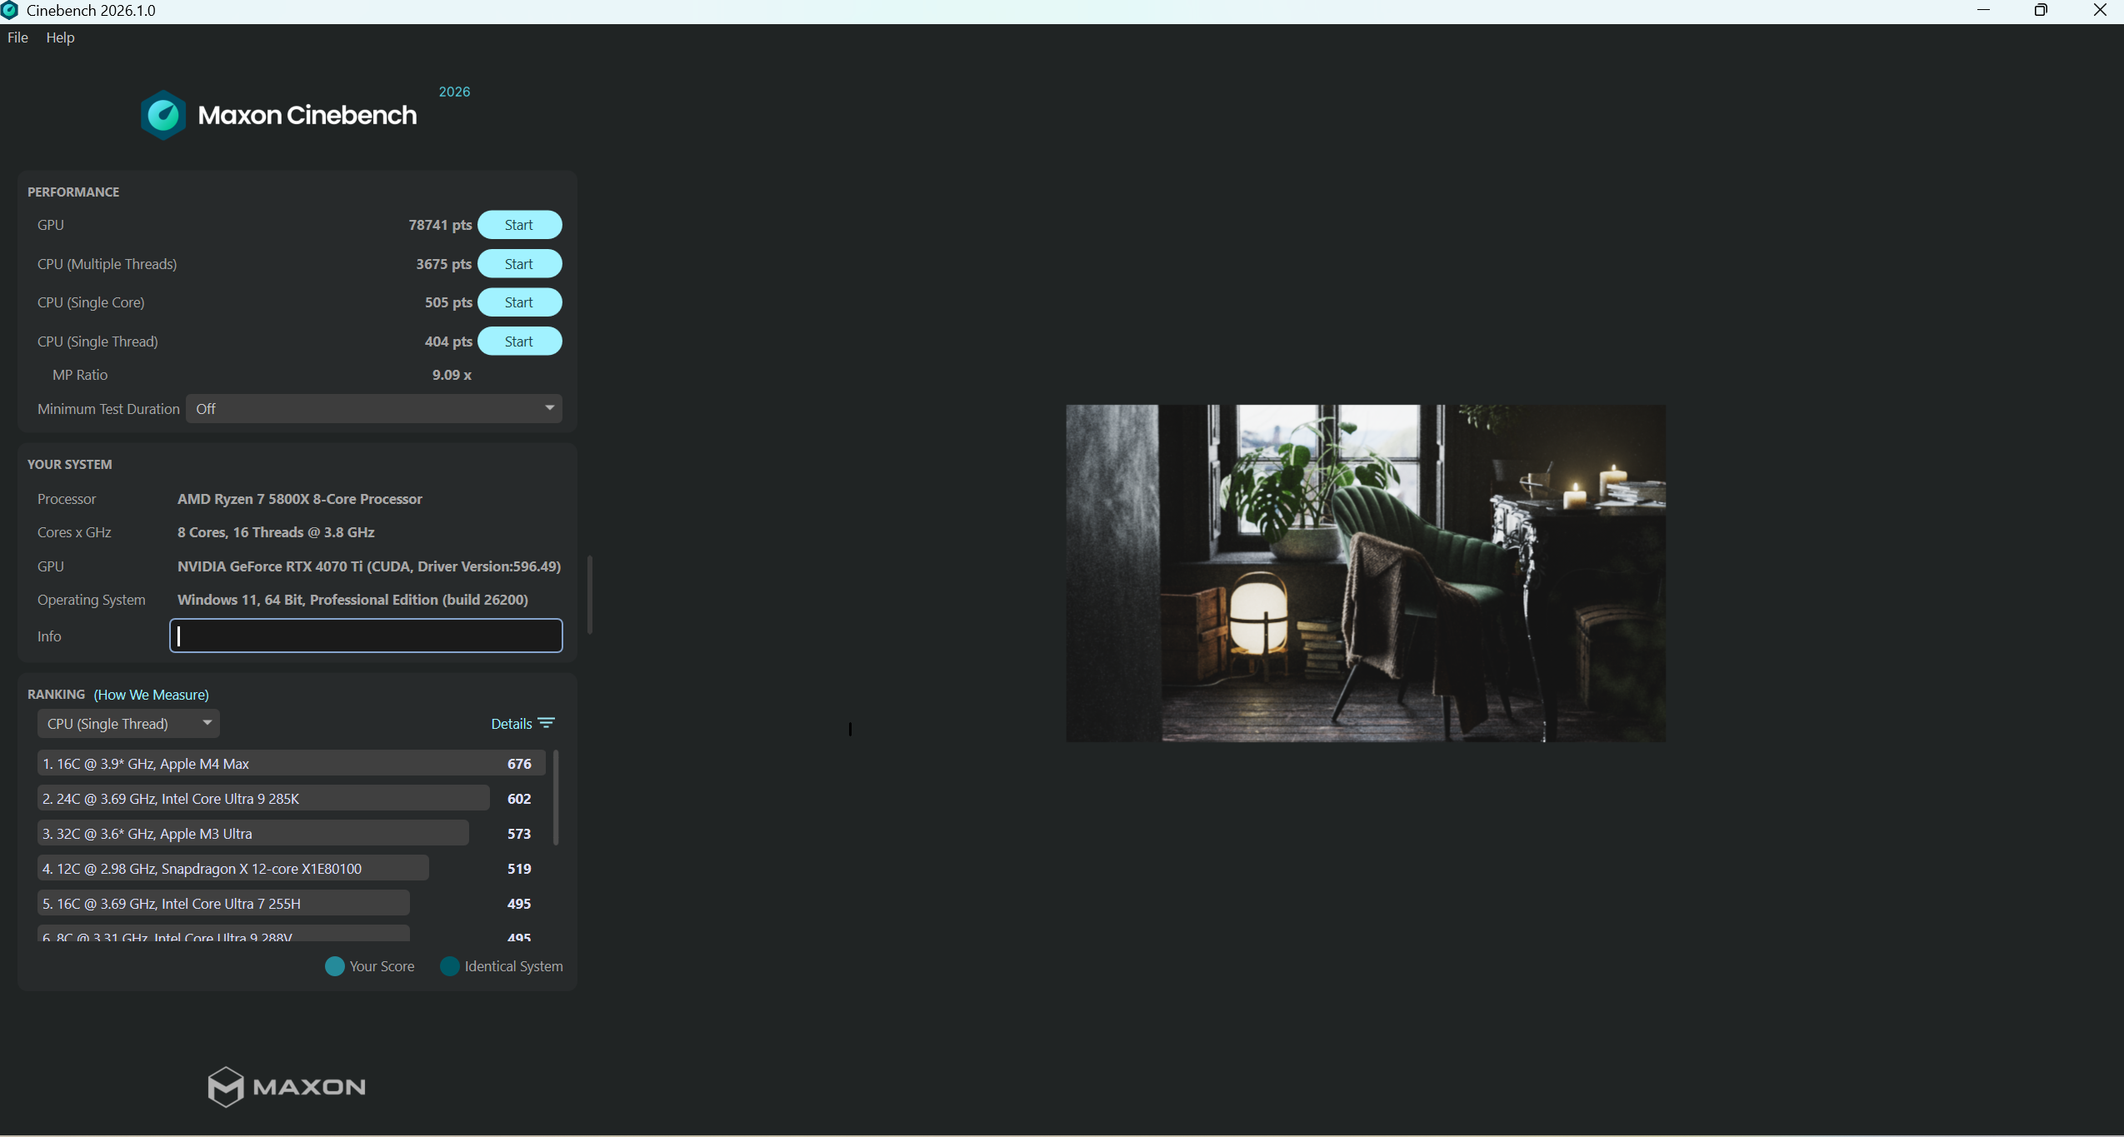
Task: Click the Identical System legend dot
Action: (x=450, y=966)
